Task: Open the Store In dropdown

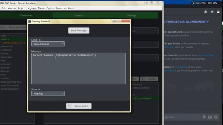Action: pyautogui.click(x=48, y=93)
